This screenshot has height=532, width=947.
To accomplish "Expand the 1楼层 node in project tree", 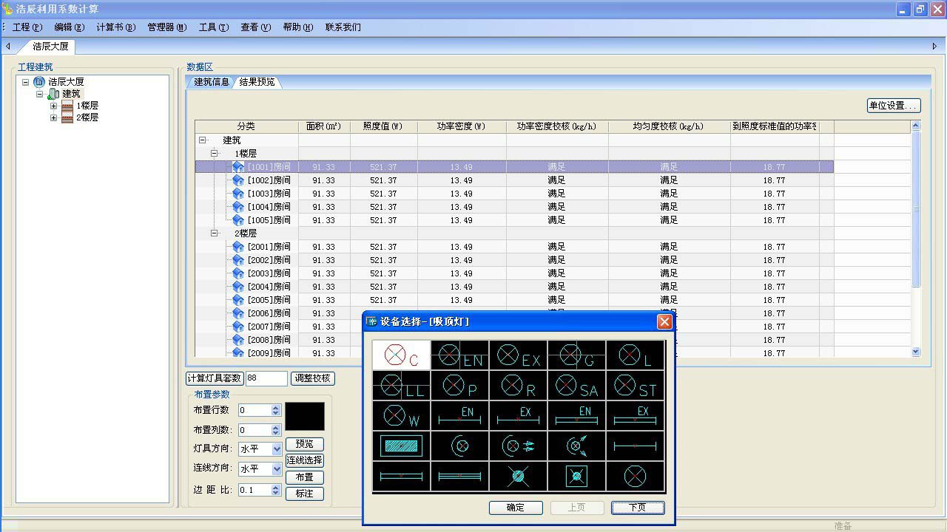I will click(x=53, y=106).
